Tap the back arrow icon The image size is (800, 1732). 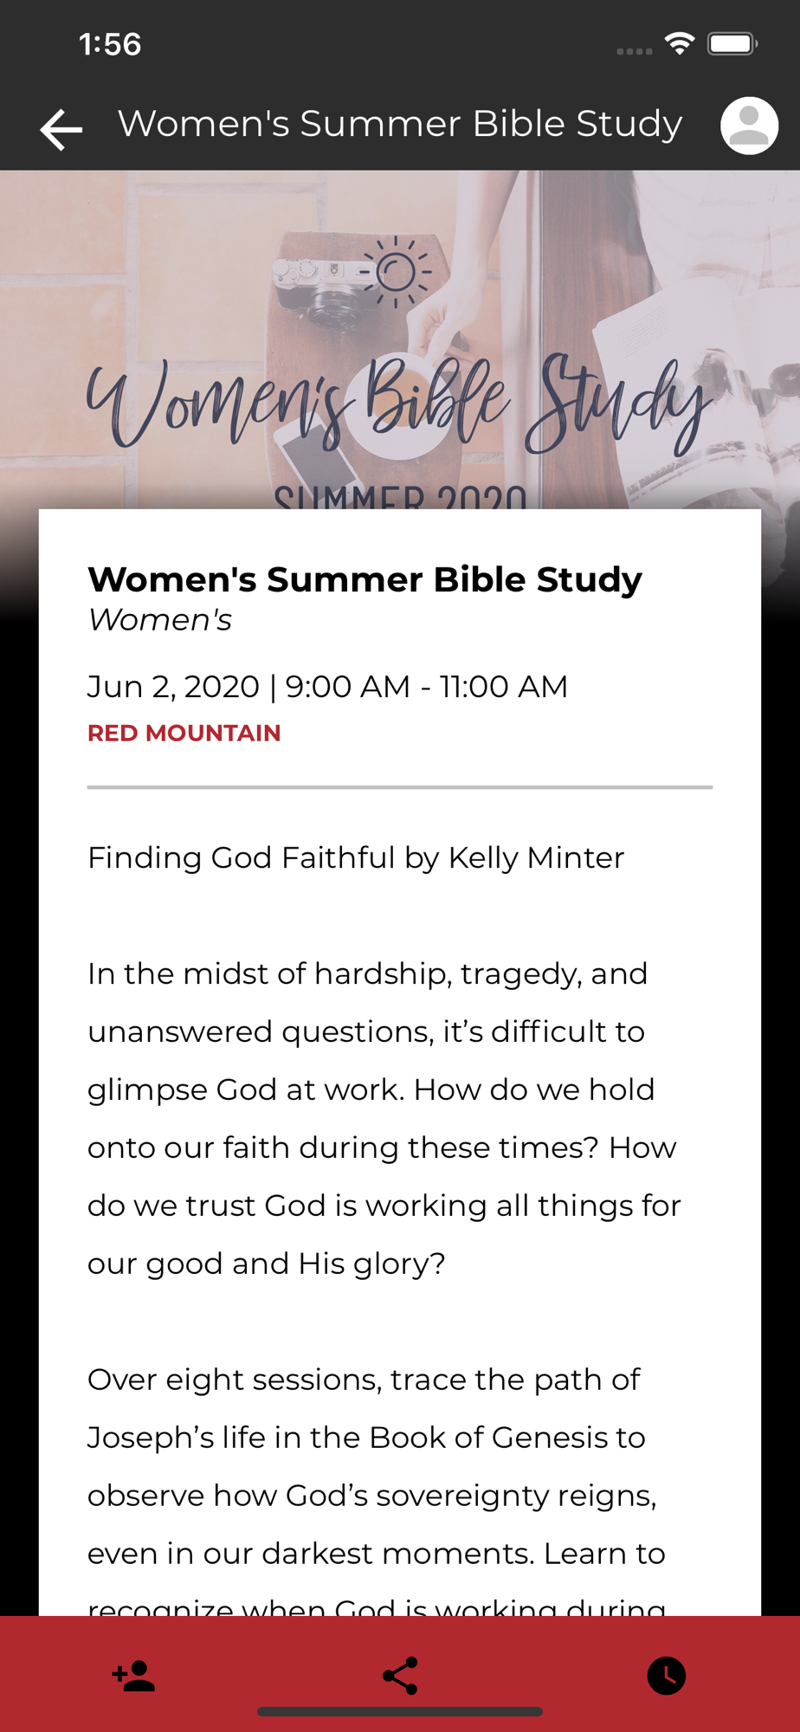[61, 129]
